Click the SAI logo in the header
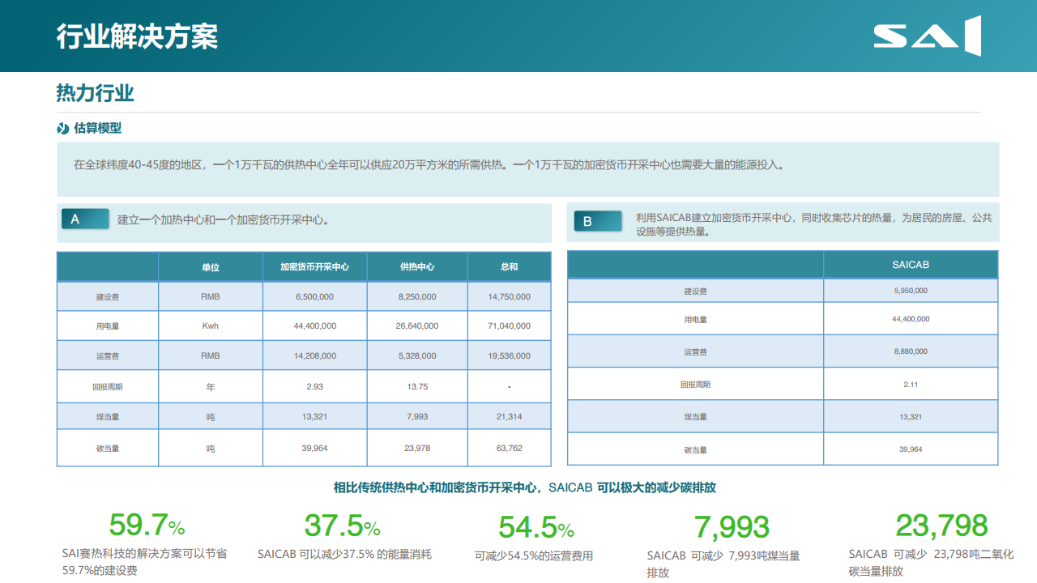 pos(928,36)
